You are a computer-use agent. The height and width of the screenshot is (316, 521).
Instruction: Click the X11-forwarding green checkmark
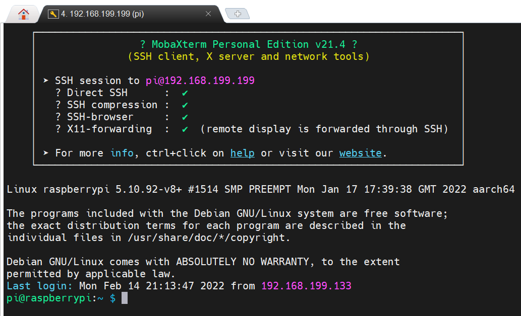click(x=185, y=129)
